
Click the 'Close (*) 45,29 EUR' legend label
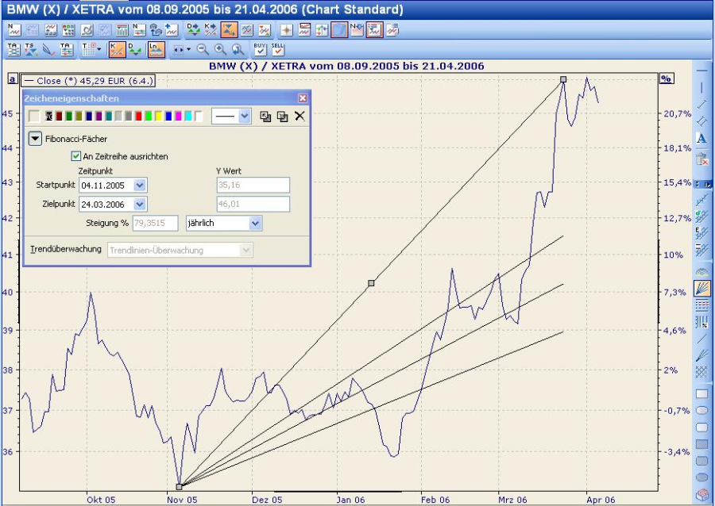87,81
